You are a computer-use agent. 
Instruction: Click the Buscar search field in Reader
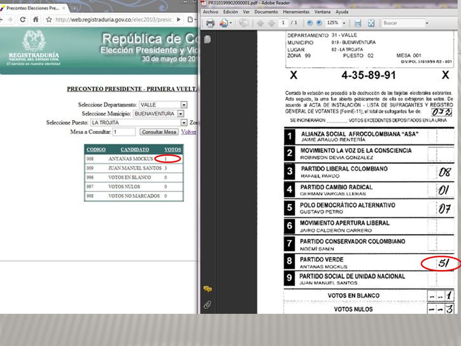point(403,23)
